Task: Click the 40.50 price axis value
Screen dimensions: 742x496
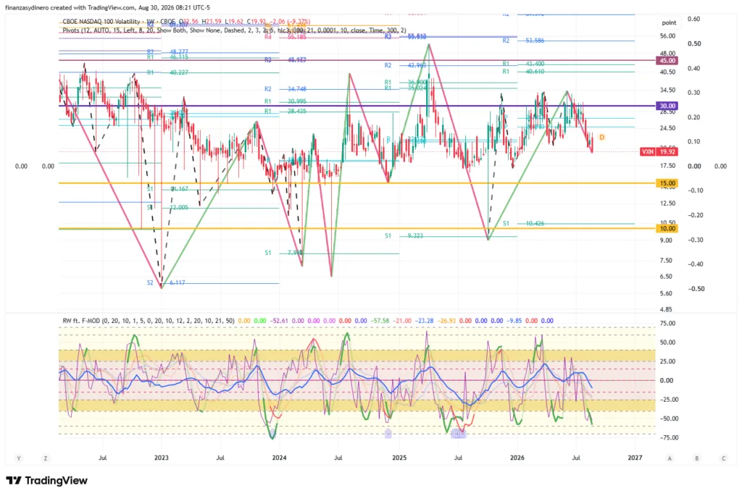Action: (667, 72)
